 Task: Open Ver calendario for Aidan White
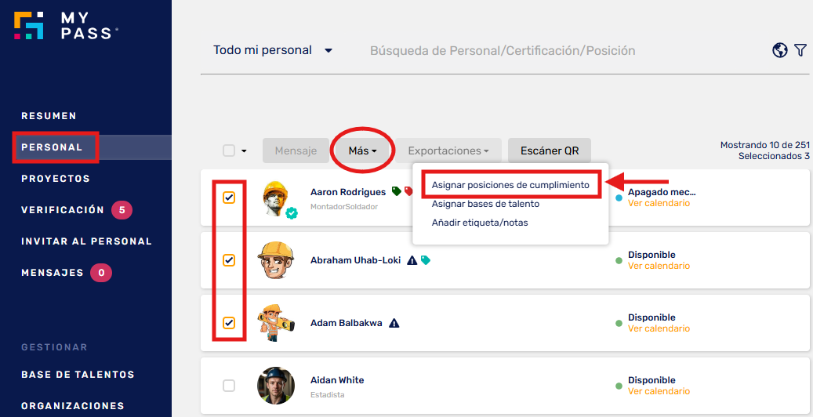pyautogui.click(x=659, y=391)
